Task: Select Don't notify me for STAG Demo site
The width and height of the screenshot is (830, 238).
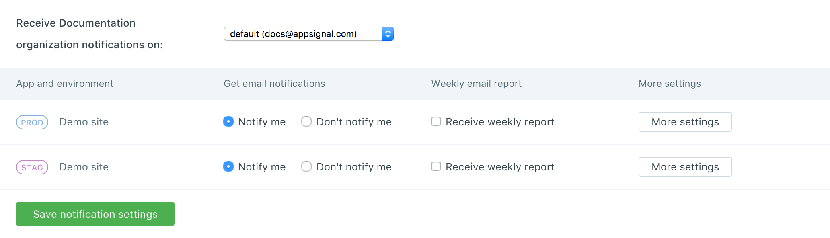Action: point(306,166)
